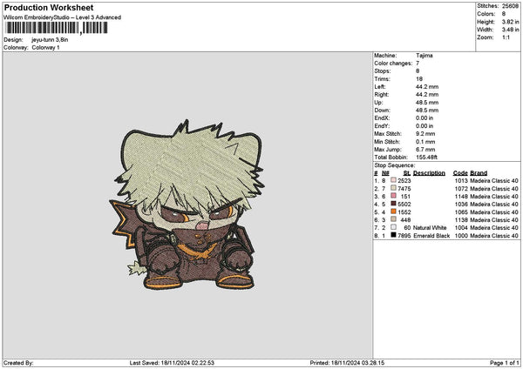The height and width of the screenshot is (369, 523).
Task: Click the 'Production Worksheet' heading
Action: 49,7
